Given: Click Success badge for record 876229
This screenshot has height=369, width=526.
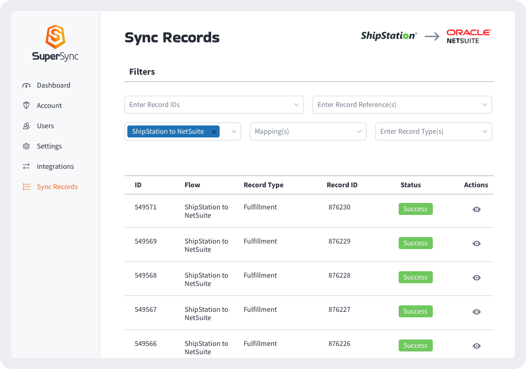Looking at the screenshot, I should [415, 243].
